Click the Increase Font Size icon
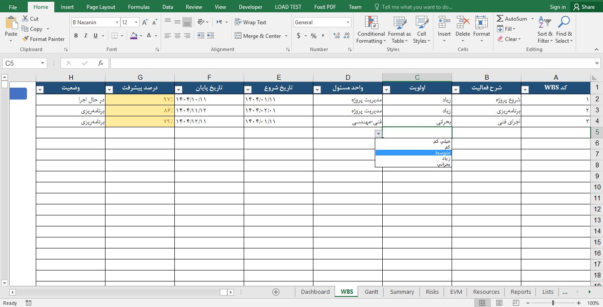The image size is (603, 307). click(x=145, y=22)
